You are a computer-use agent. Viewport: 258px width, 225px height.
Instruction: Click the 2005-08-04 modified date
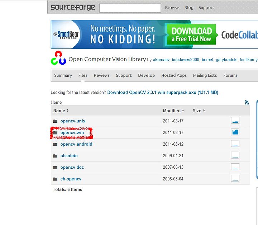[173, 179]
